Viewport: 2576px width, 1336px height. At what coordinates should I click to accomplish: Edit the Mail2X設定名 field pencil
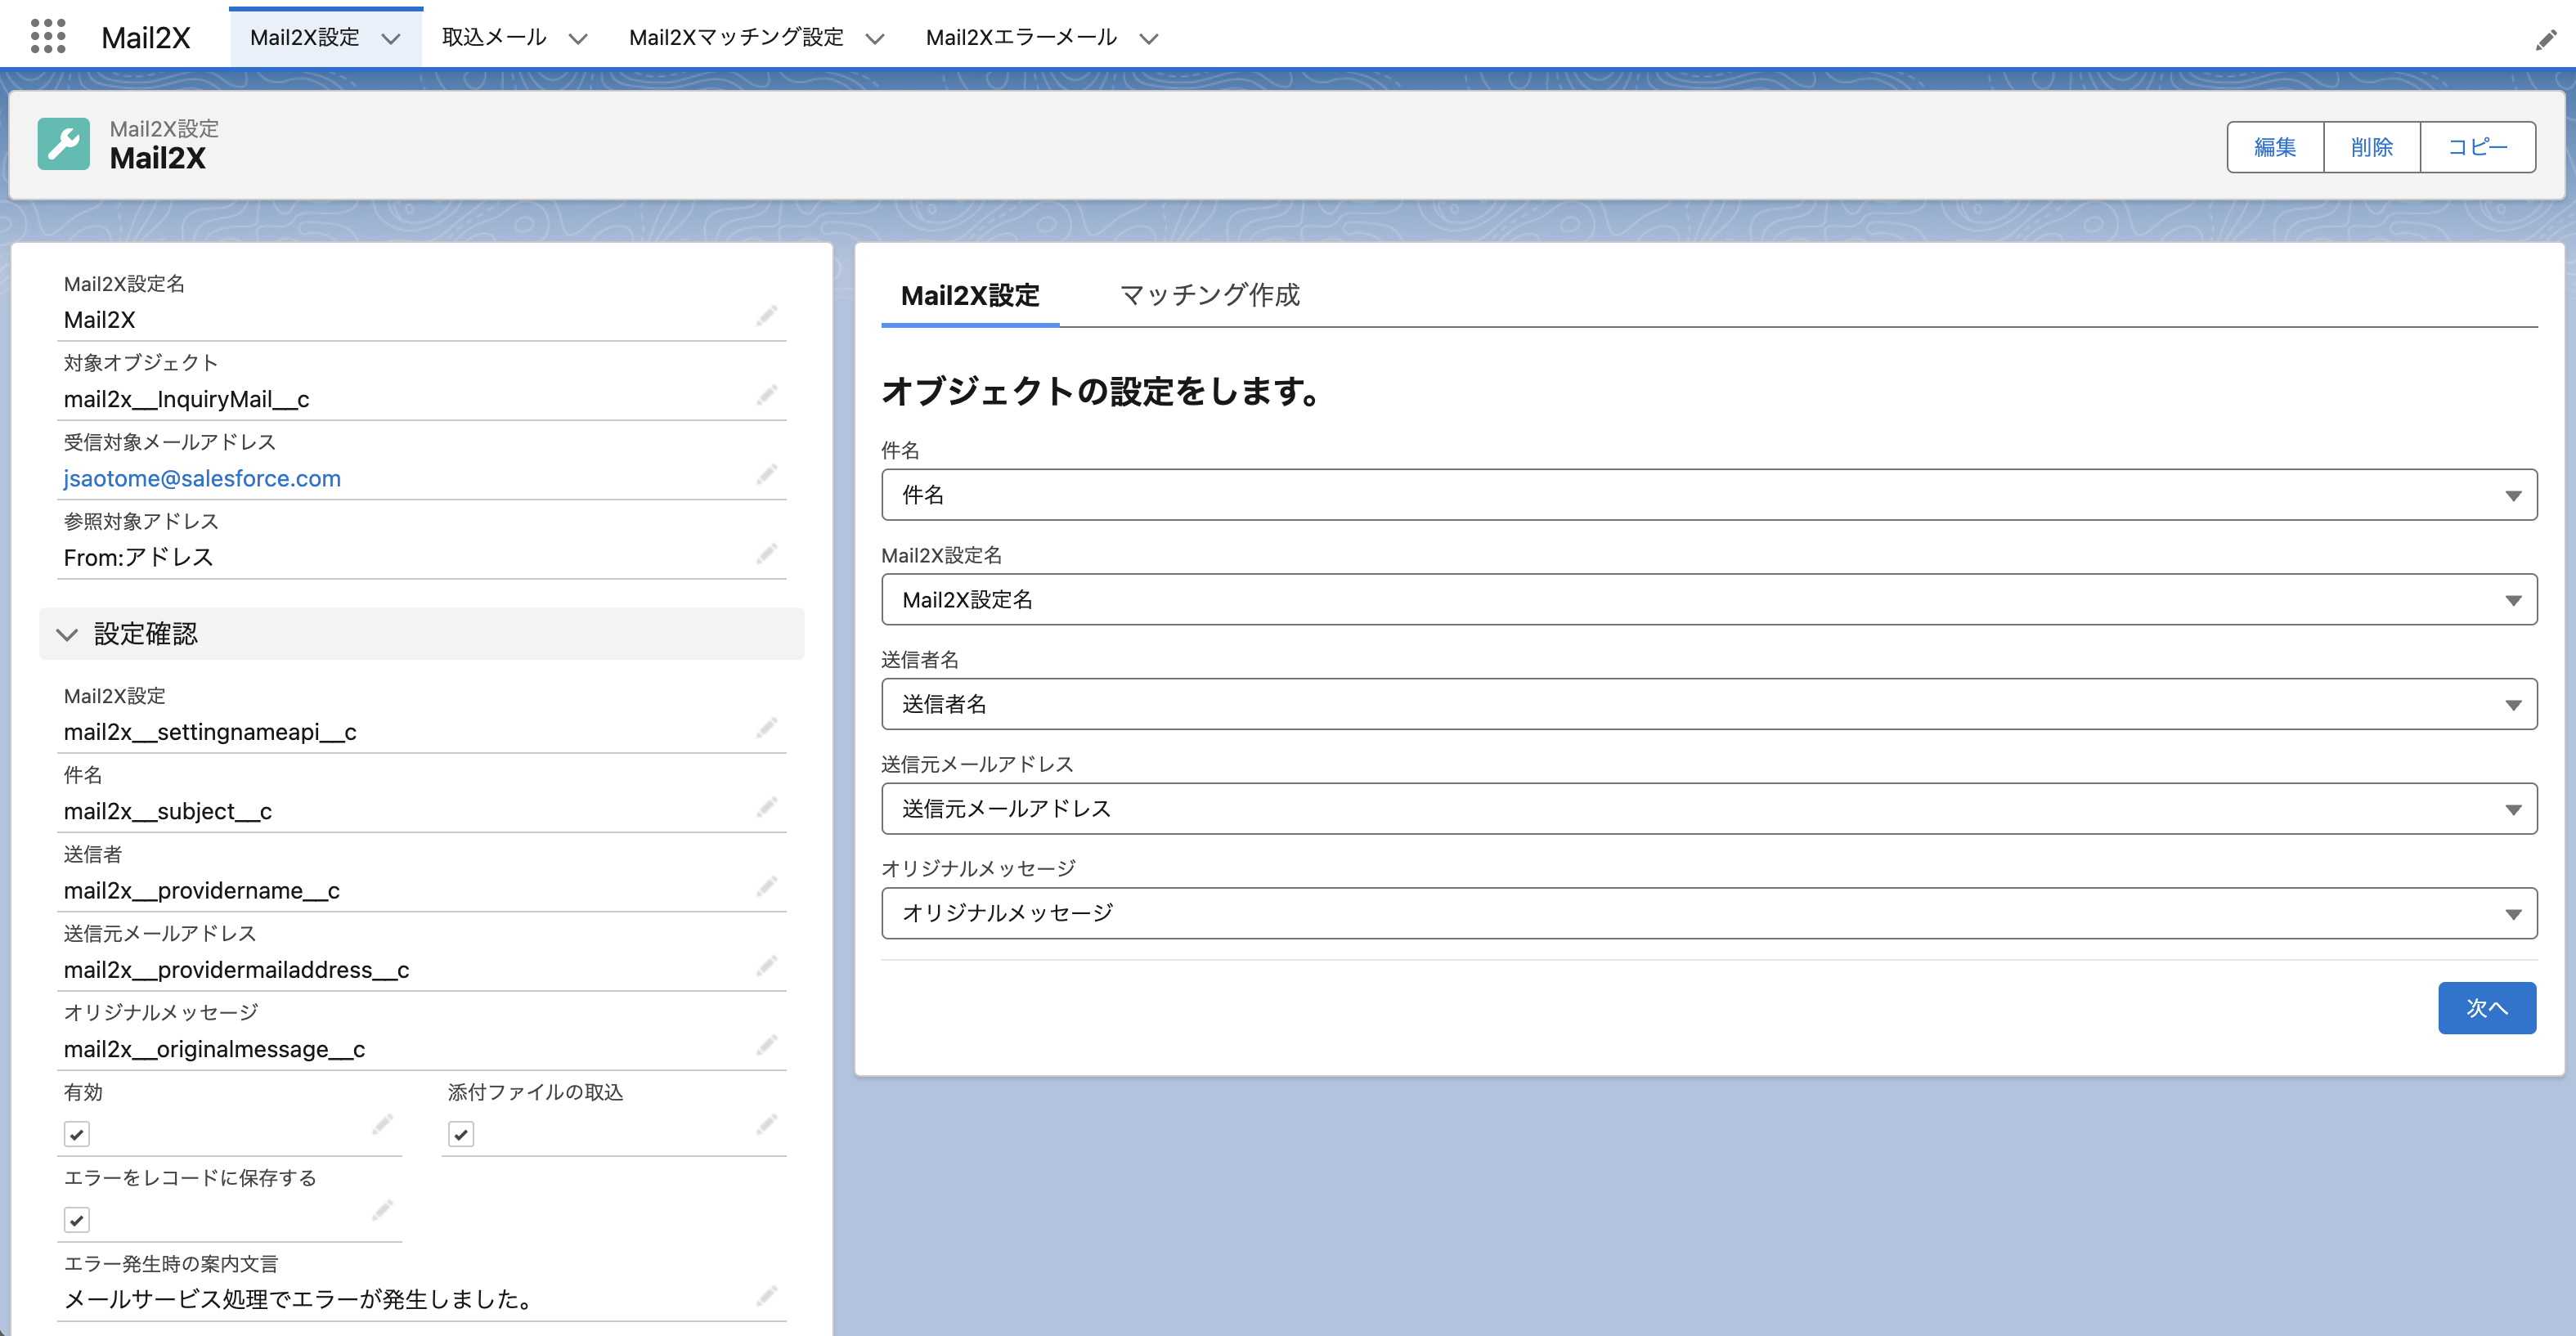[767, 316]
